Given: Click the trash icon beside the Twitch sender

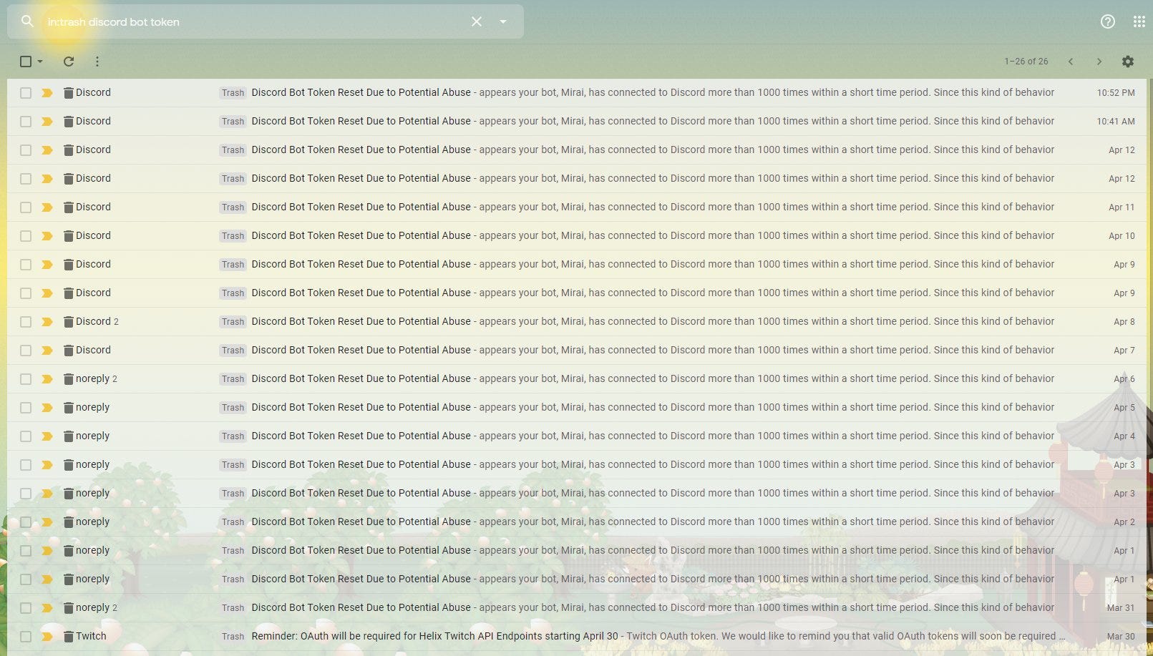Looking at the screenshot, I should tap(69, 637).
